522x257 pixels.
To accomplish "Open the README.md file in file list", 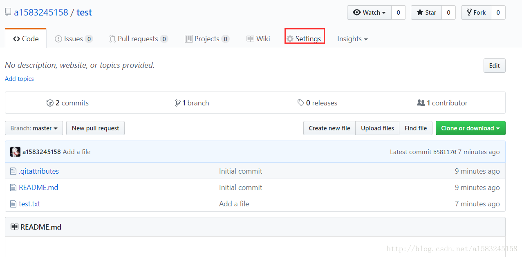I will 38,188.
